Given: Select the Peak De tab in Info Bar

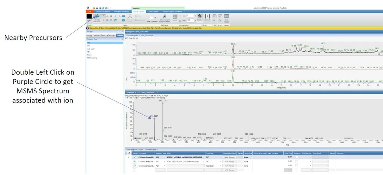Looking at the screenshot, I should [105, 36].
